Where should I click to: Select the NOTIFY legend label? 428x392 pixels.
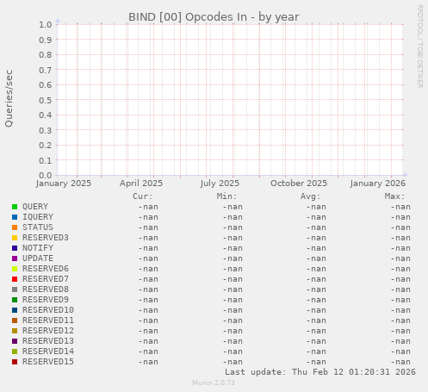click(38, 248)
